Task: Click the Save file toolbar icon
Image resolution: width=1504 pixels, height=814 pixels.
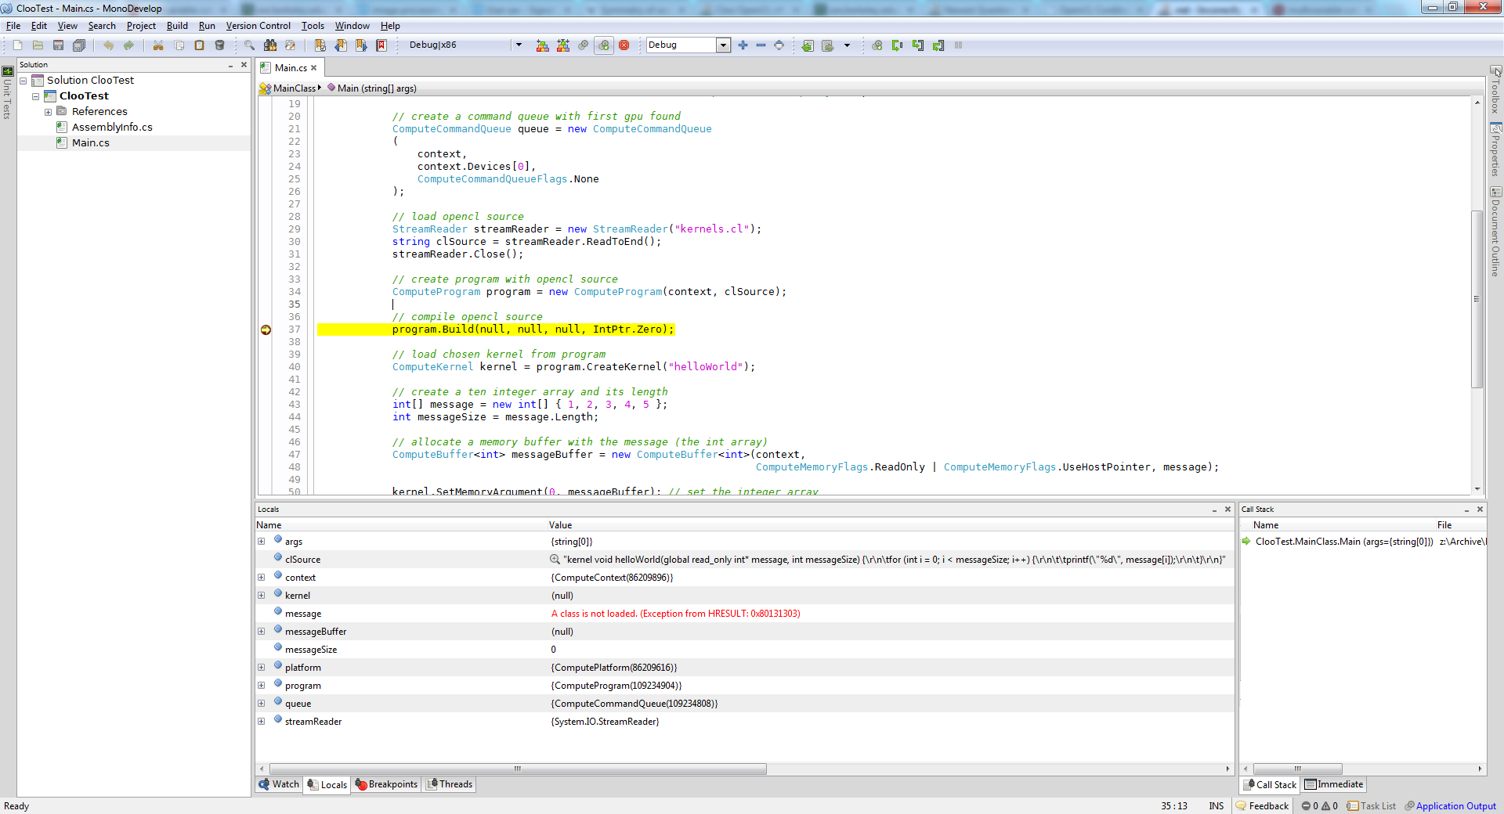Action: pyautogui.click(x=58, y=45)
